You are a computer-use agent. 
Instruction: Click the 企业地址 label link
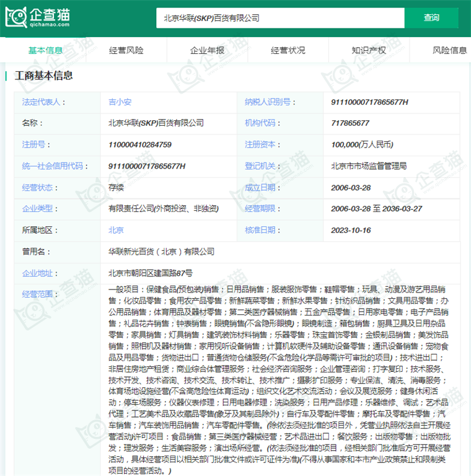click(37, 273)
